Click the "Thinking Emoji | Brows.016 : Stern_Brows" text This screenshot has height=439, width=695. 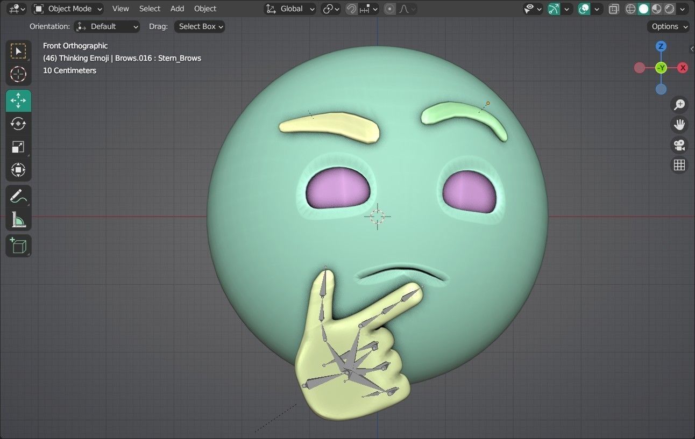(x=130, y=58)
